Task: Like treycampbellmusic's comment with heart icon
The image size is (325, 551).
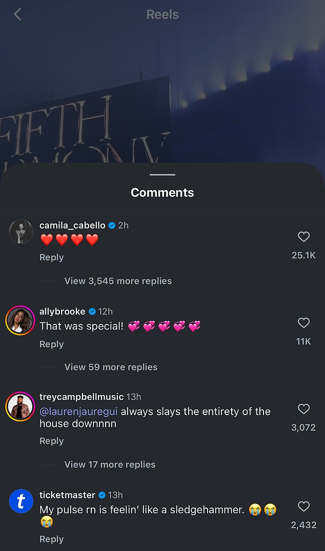Action: (303, 409)
